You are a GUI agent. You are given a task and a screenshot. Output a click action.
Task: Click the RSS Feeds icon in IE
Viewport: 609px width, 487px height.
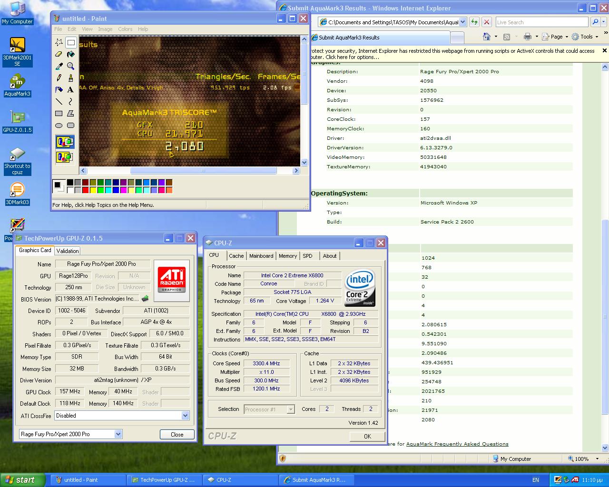[507, 37]
